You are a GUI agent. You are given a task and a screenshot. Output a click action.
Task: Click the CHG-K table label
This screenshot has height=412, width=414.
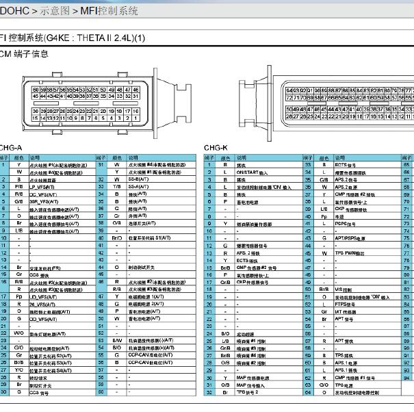[216, 148]
